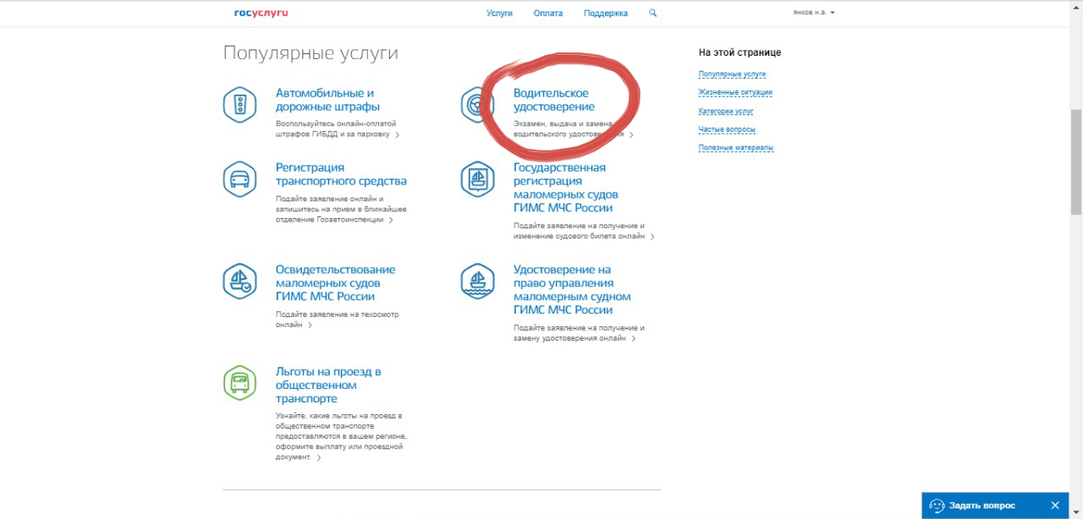The width and height of the screenshot is (1083, 519).
Task: Click the vertical page scrollbar thumb
Action: pos(1075,161)
